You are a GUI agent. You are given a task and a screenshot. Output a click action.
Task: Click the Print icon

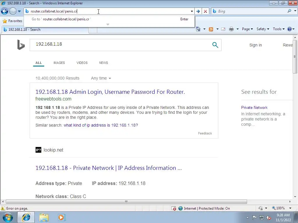[231, 29]
